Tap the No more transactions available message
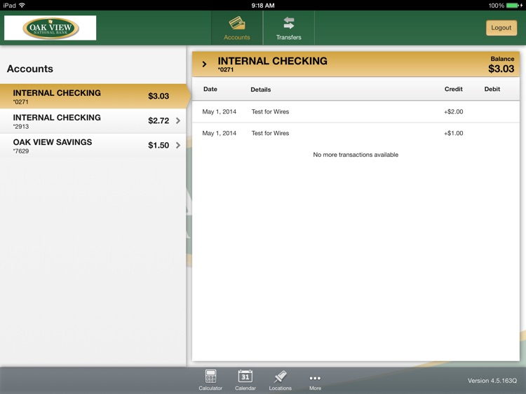 pos(356,155)
